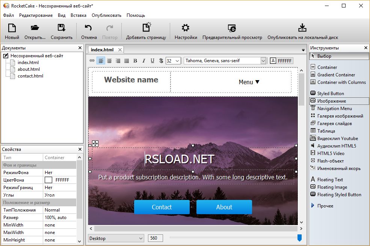Expand the Прочее section
Image resolution: width=370 pixels, height=246 pixels.
325,206
